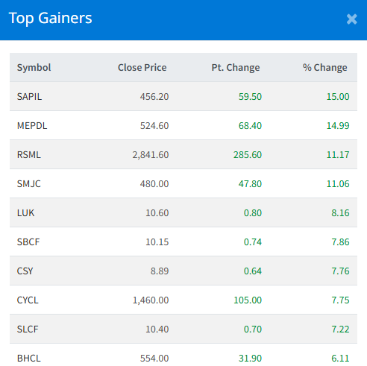Open the SAPIL stock symbol
This screenshot has width=367, height=366.
(x=29, y=97)
